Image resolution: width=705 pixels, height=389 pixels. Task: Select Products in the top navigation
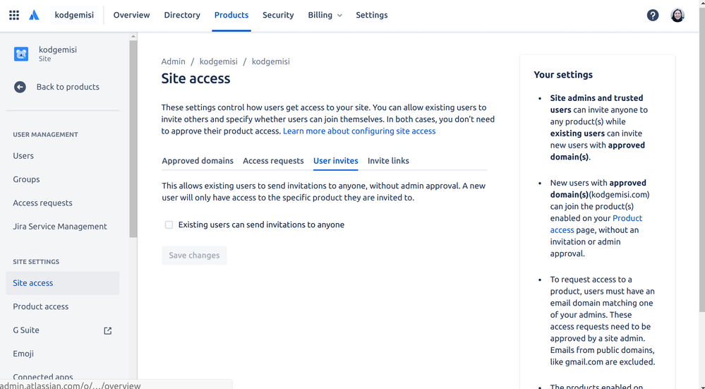[231, 16]
